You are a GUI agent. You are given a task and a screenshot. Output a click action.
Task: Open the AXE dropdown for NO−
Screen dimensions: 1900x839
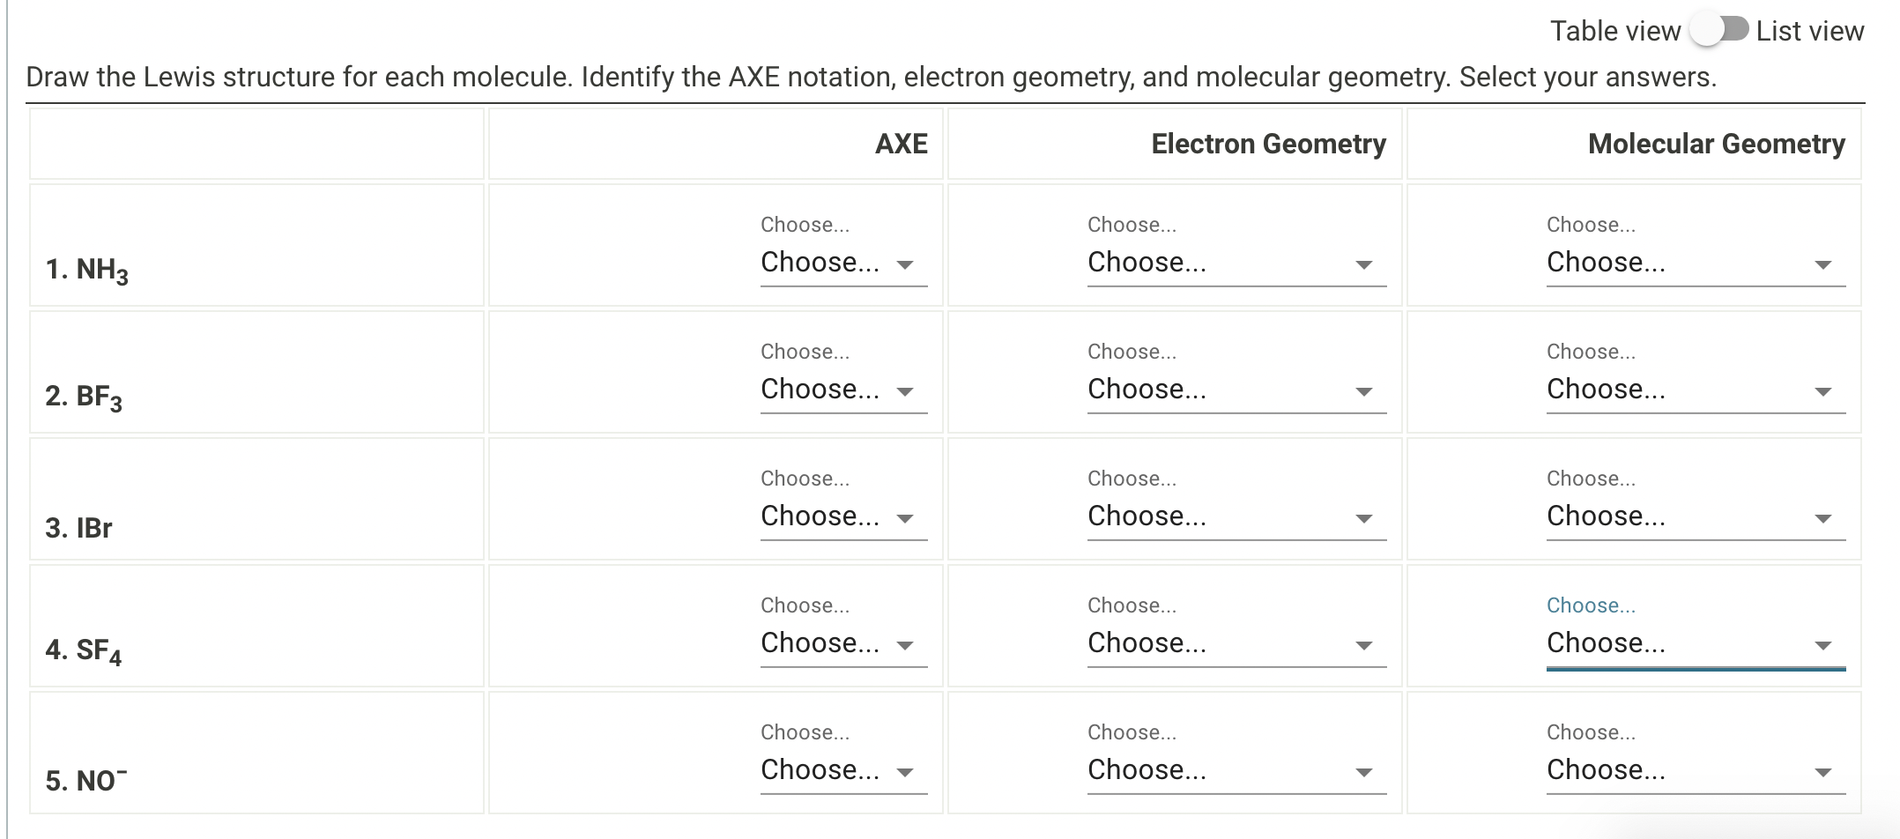842,770
